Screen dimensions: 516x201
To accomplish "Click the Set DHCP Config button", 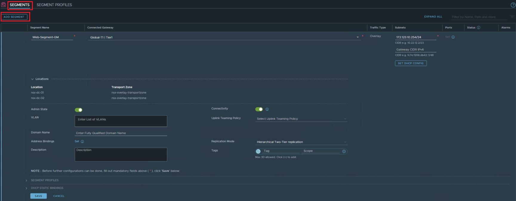I will [411, 63].
